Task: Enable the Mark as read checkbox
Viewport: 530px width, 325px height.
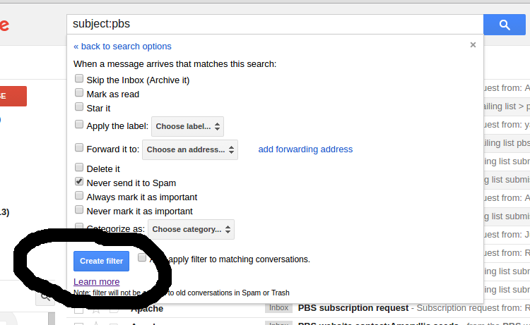Action: tap(79, 93)
